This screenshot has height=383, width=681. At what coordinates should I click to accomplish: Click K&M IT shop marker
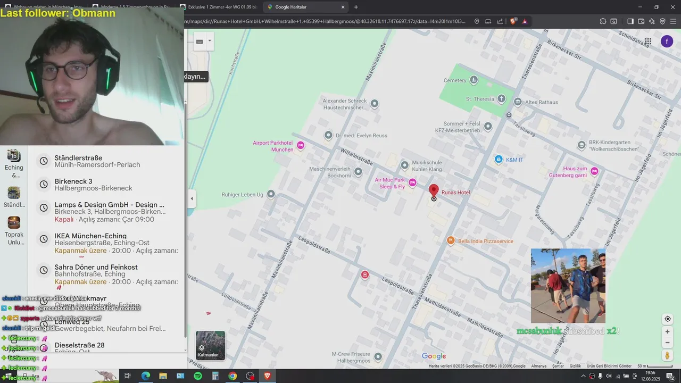[499, 159]
